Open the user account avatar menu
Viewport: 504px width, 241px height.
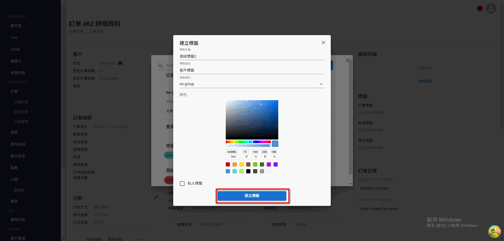coord(491,8)
